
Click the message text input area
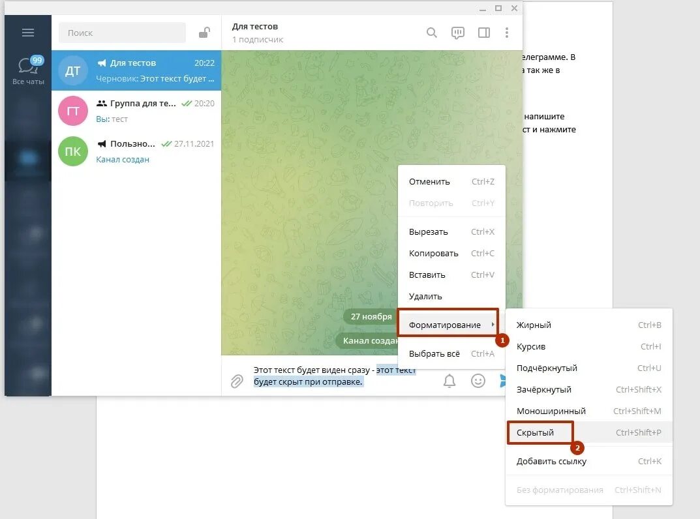(341, 376)
